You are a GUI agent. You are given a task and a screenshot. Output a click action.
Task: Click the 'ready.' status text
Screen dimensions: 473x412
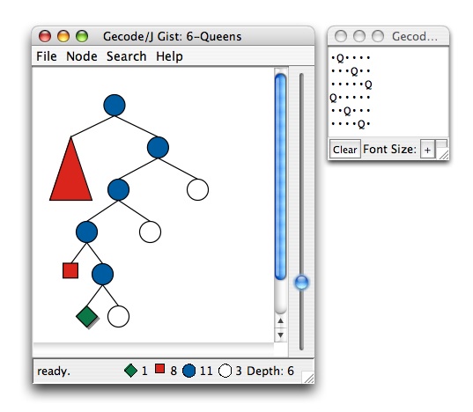click(54, 371)
